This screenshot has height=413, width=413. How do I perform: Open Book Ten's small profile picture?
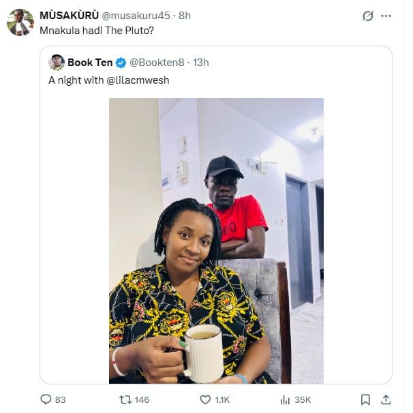click(x=57, y=63)
